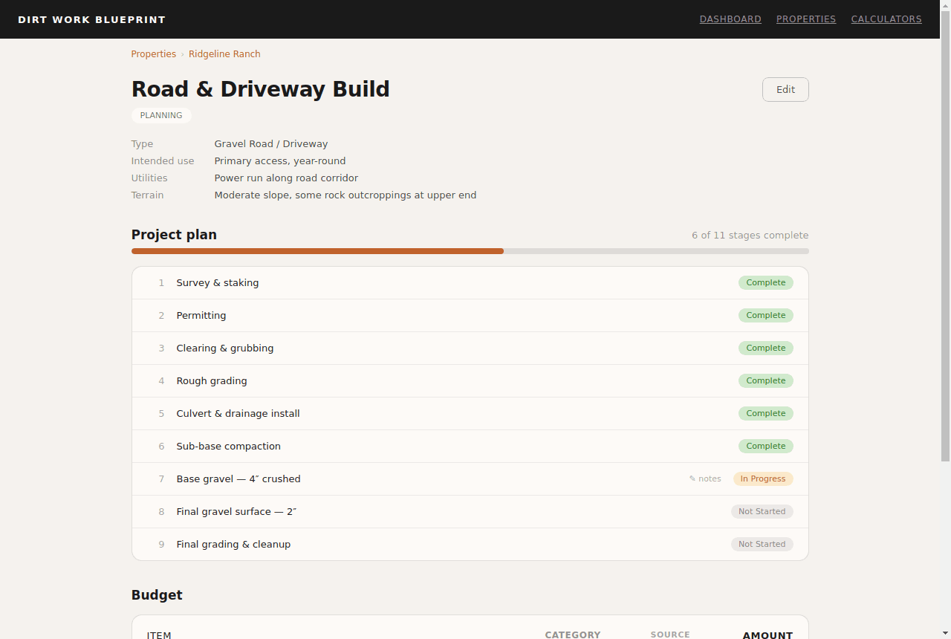Image resolution: width=951 pixels, height=639 pixels.
Task: Open the Dashboard nav link
Action: coord(730,19)
